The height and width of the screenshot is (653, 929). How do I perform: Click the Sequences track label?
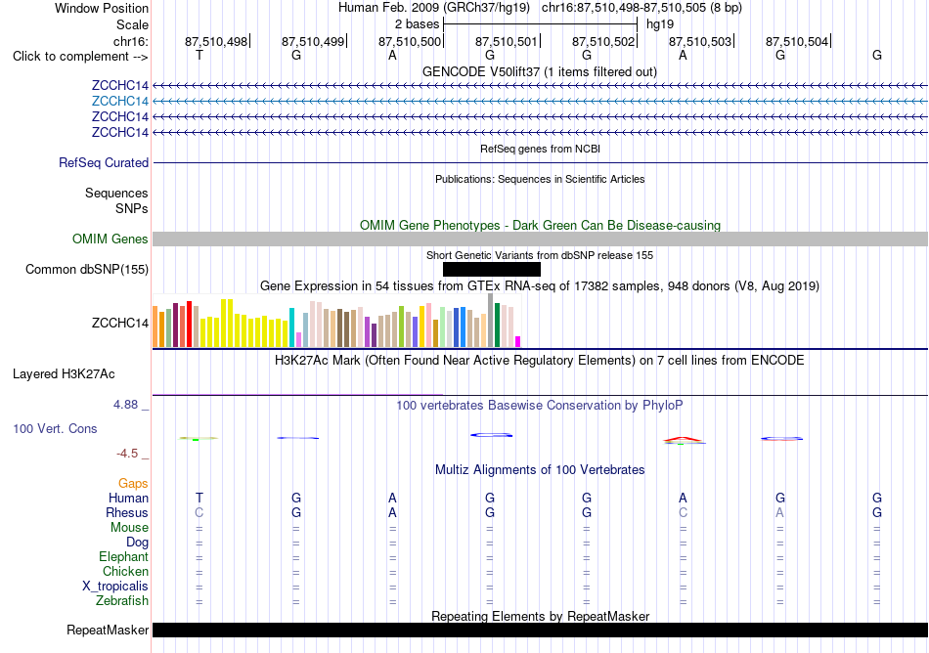116,193
